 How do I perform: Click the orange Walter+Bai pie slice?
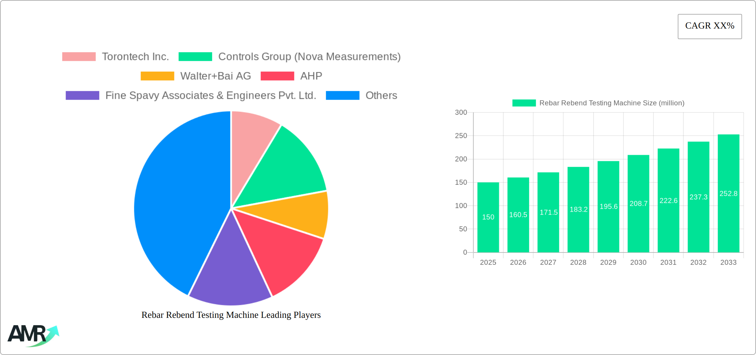298,216
